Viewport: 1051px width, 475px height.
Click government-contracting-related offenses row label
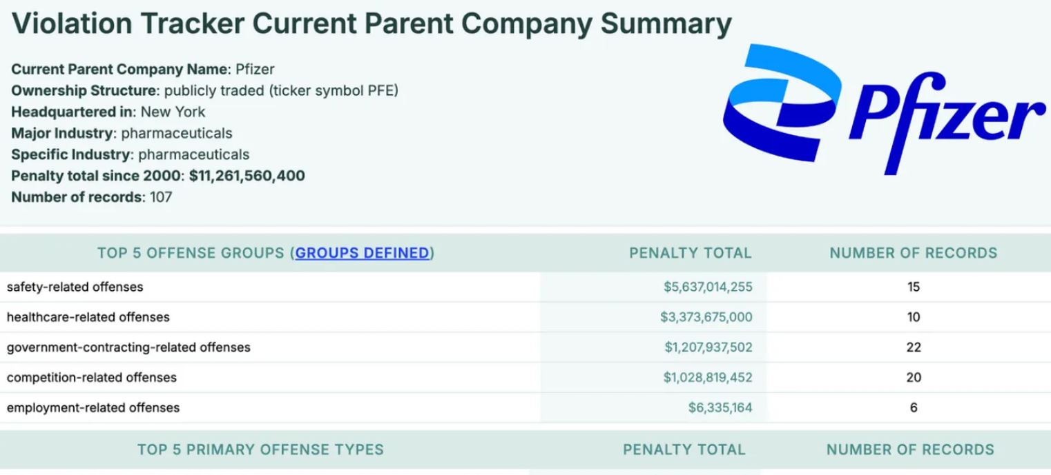(x=128, y=347)
